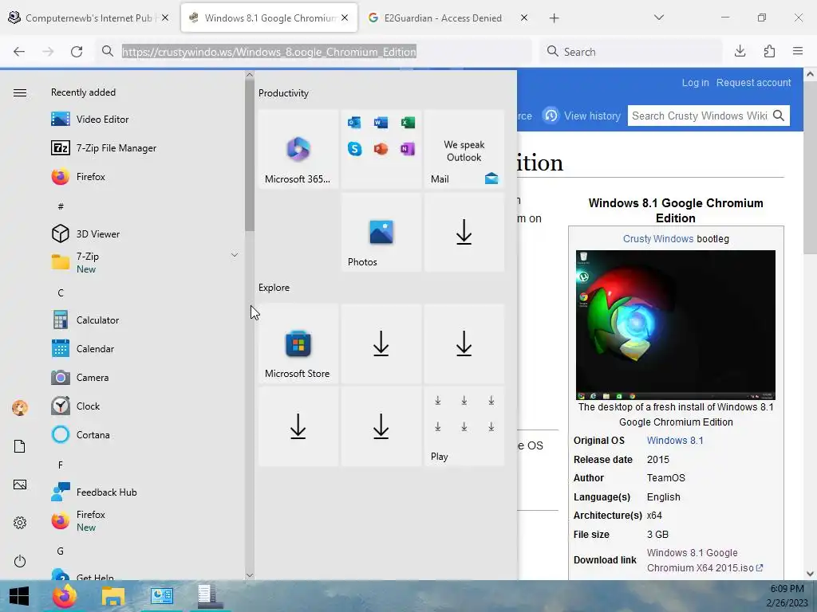Click the Excel icon in Office tile
Screen dimensions: 817x612
tap(408, 122)
